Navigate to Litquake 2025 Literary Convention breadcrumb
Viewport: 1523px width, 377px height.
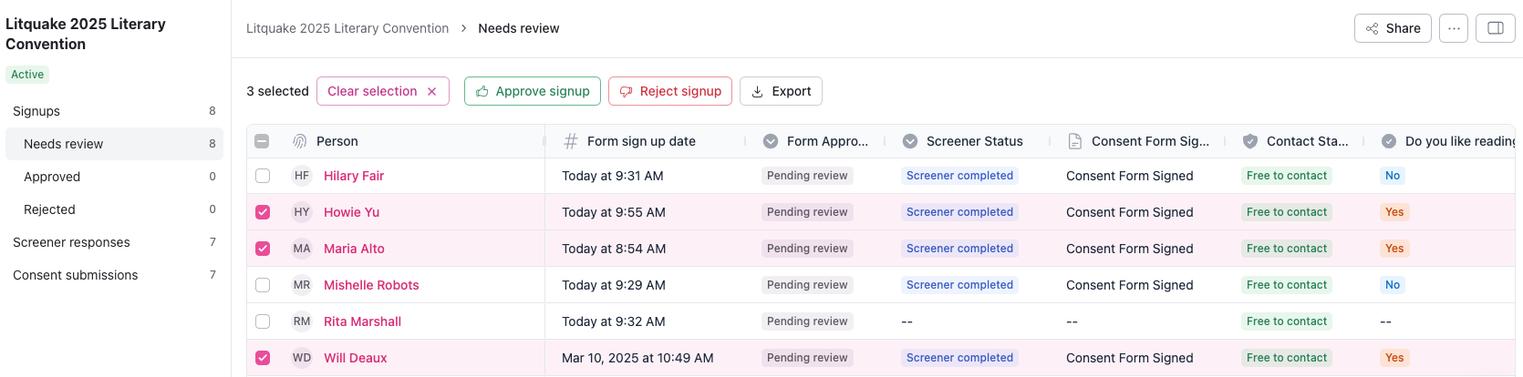point(347,28)
